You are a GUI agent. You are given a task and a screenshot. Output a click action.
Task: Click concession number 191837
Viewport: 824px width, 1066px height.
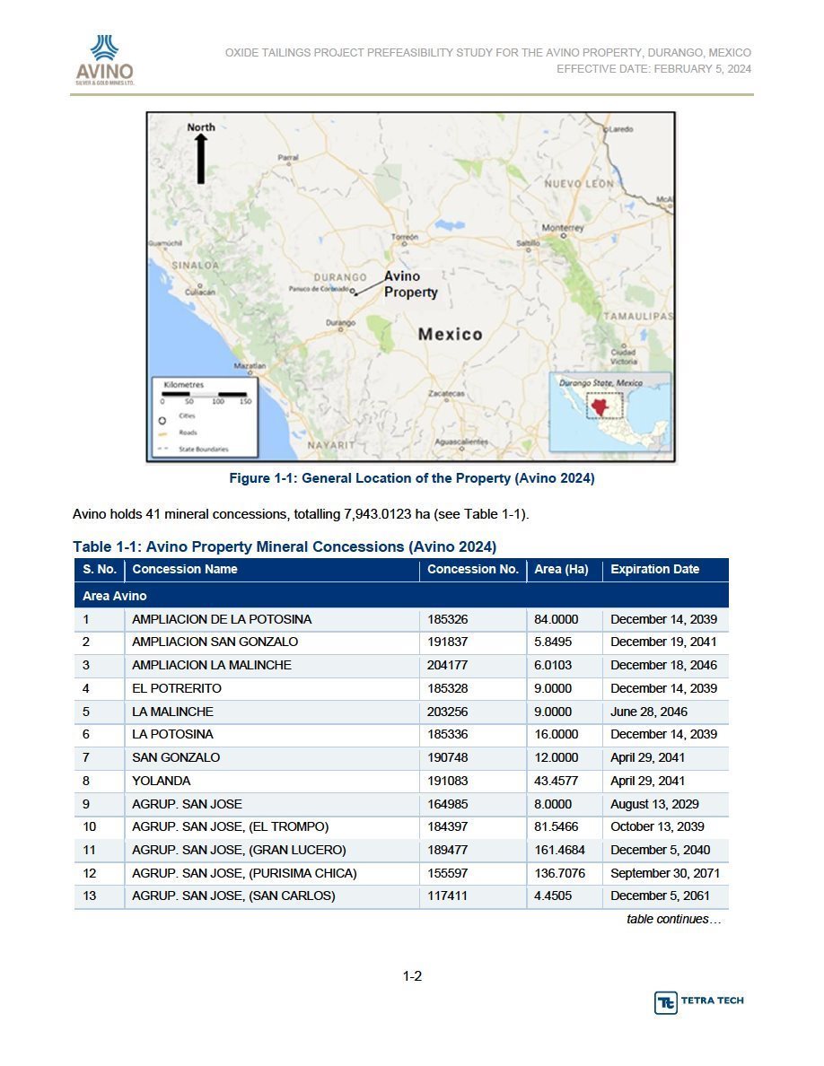click(x=447, y=642)
